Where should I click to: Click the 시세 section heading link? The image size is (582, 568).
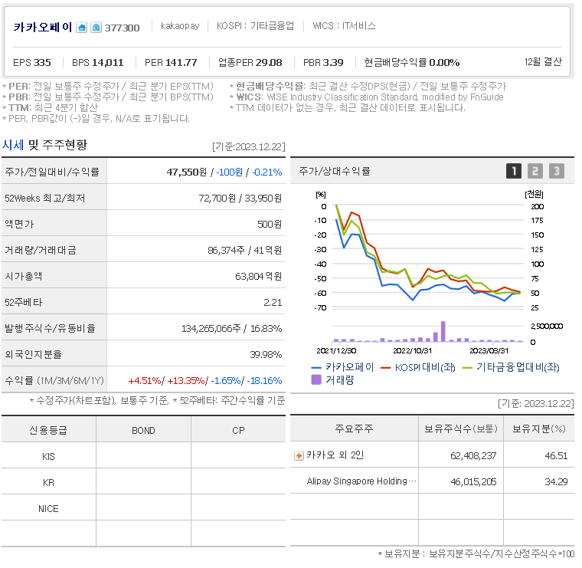click(13, 145)
